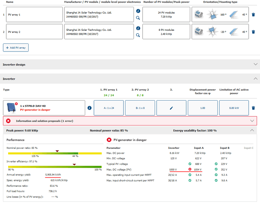This screenshot has height=203, width=260.
Task: Edit displacement power factor value 1.00
Action: (202, 108)
